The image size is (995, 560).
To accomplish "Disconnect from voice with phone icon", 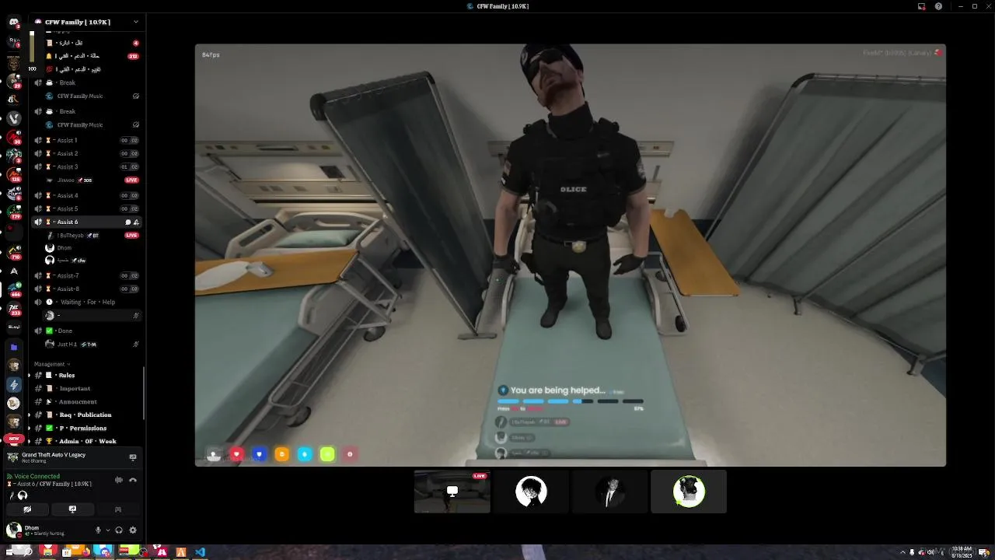I will point(133,480).
